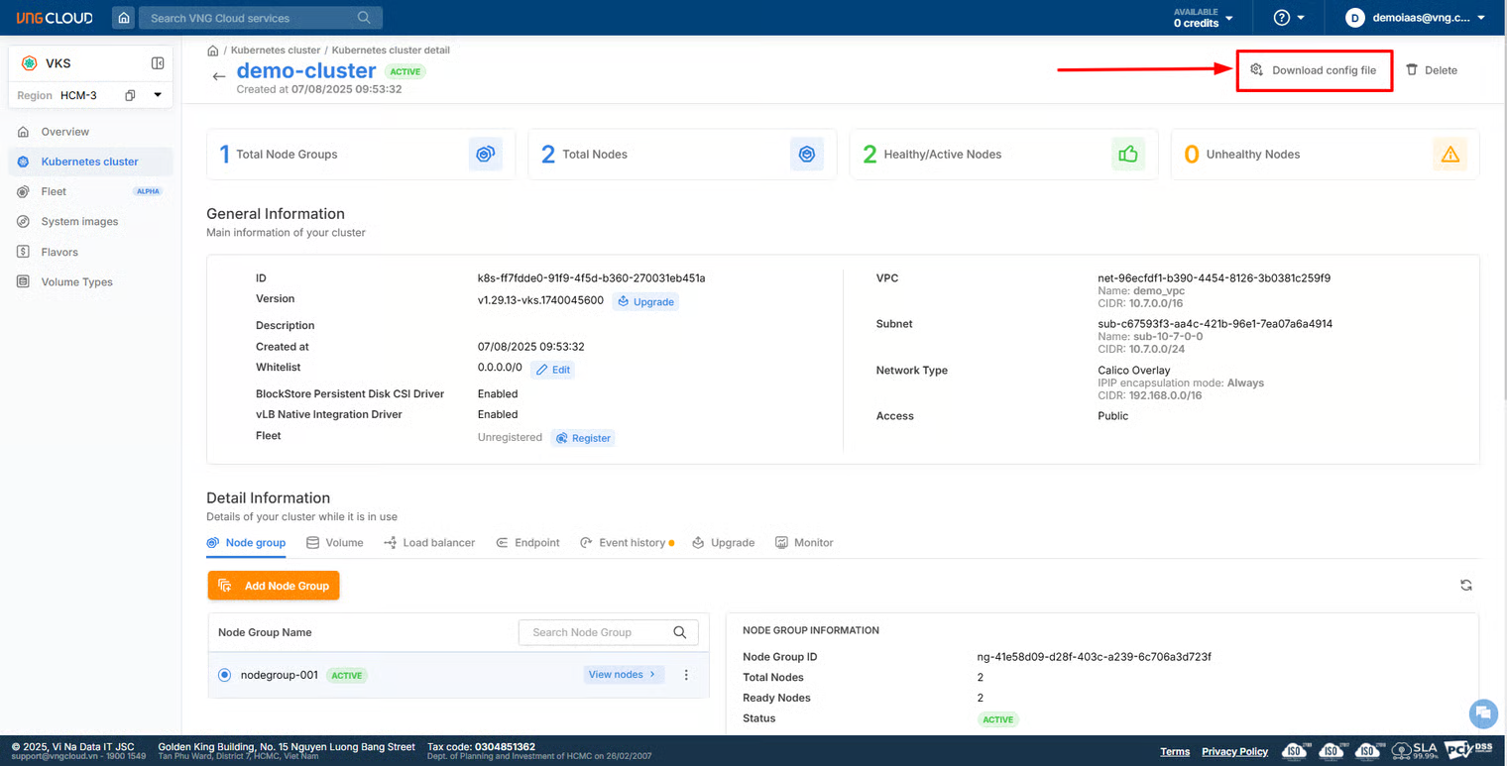Open Flavors in the sidebar
Image resolution: width=1507 pixels, height=766 pixels.
[59, 252]
